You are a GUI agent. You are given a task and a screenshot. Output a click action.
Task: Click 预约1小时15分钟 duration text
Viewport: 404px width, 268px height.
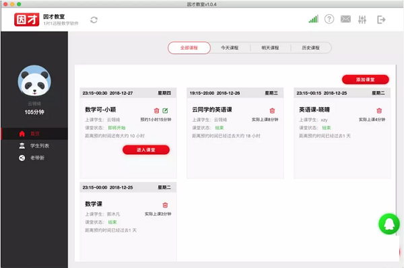click(156, 120)
